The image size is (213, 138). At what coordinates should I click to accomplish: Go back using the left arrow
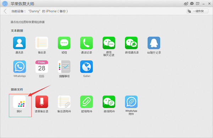[5, 11]
